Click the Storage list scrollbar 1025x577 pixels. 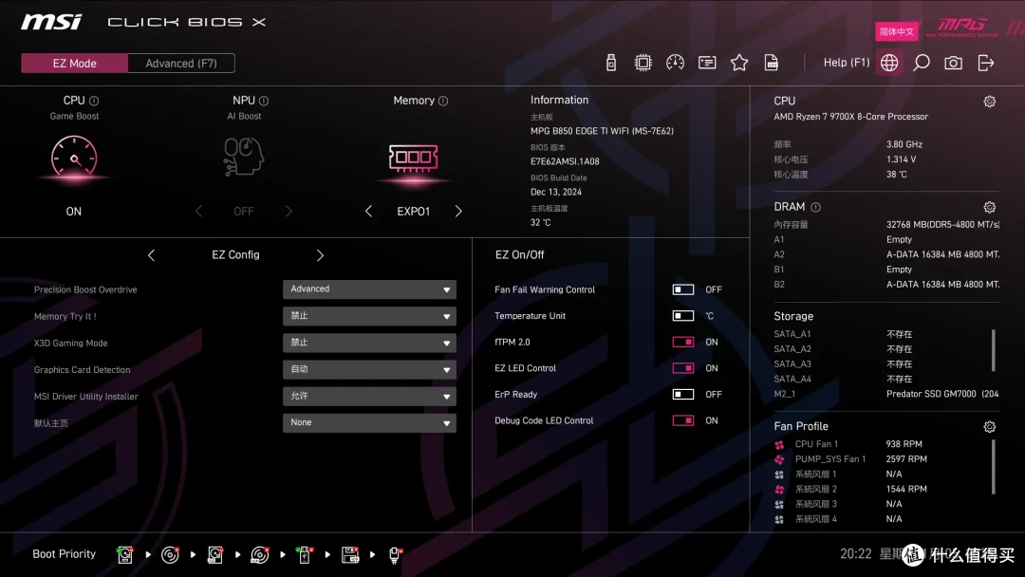993,350
